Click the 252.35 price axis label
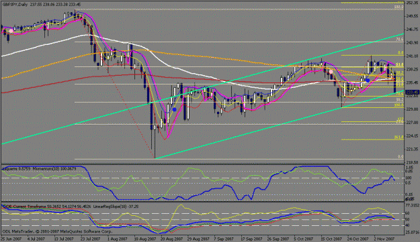The image size is (420, 242). [413, 3]
